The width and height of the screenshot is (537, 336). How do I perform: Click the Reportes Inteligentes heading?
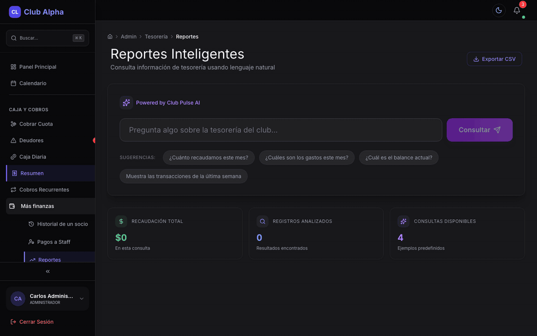pos(177,54)
